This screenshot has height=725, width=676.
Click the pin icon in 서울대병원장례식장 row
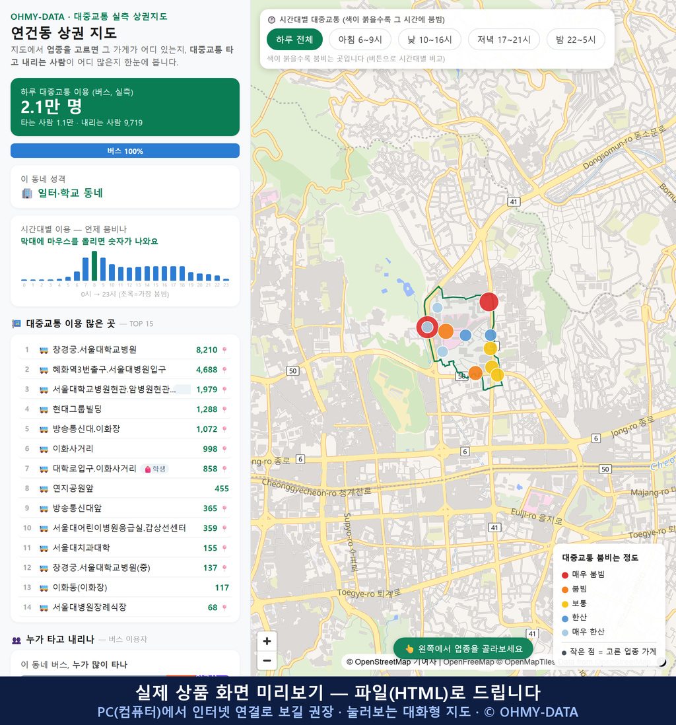[224, 607]
